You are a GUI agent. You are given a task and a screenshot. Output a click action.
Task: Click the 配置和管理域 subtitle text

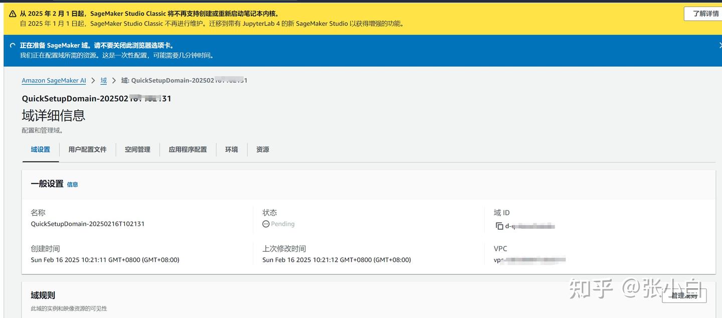click(x=43, y=130)
